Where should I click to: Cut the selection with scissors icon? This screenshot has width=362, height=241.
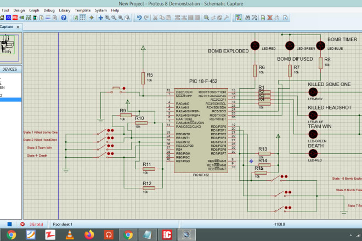point(155,18)
